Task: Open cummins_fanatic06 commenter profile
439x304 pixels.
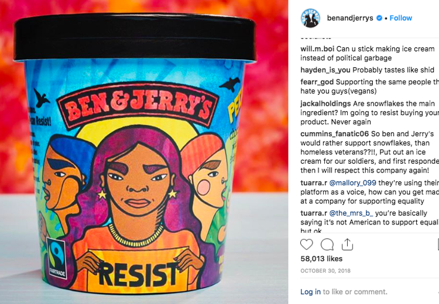Action: pyautogui.click(x=335, y=134)
